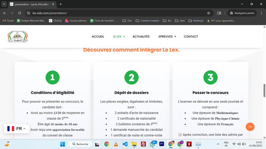The image size is (266, 149).
Task: Expand the LE LEX submenu plus sign
Action: coord(124,37)
